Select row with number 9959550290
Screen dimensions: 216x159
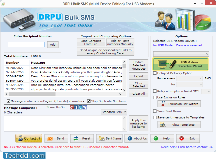point(63,89)
